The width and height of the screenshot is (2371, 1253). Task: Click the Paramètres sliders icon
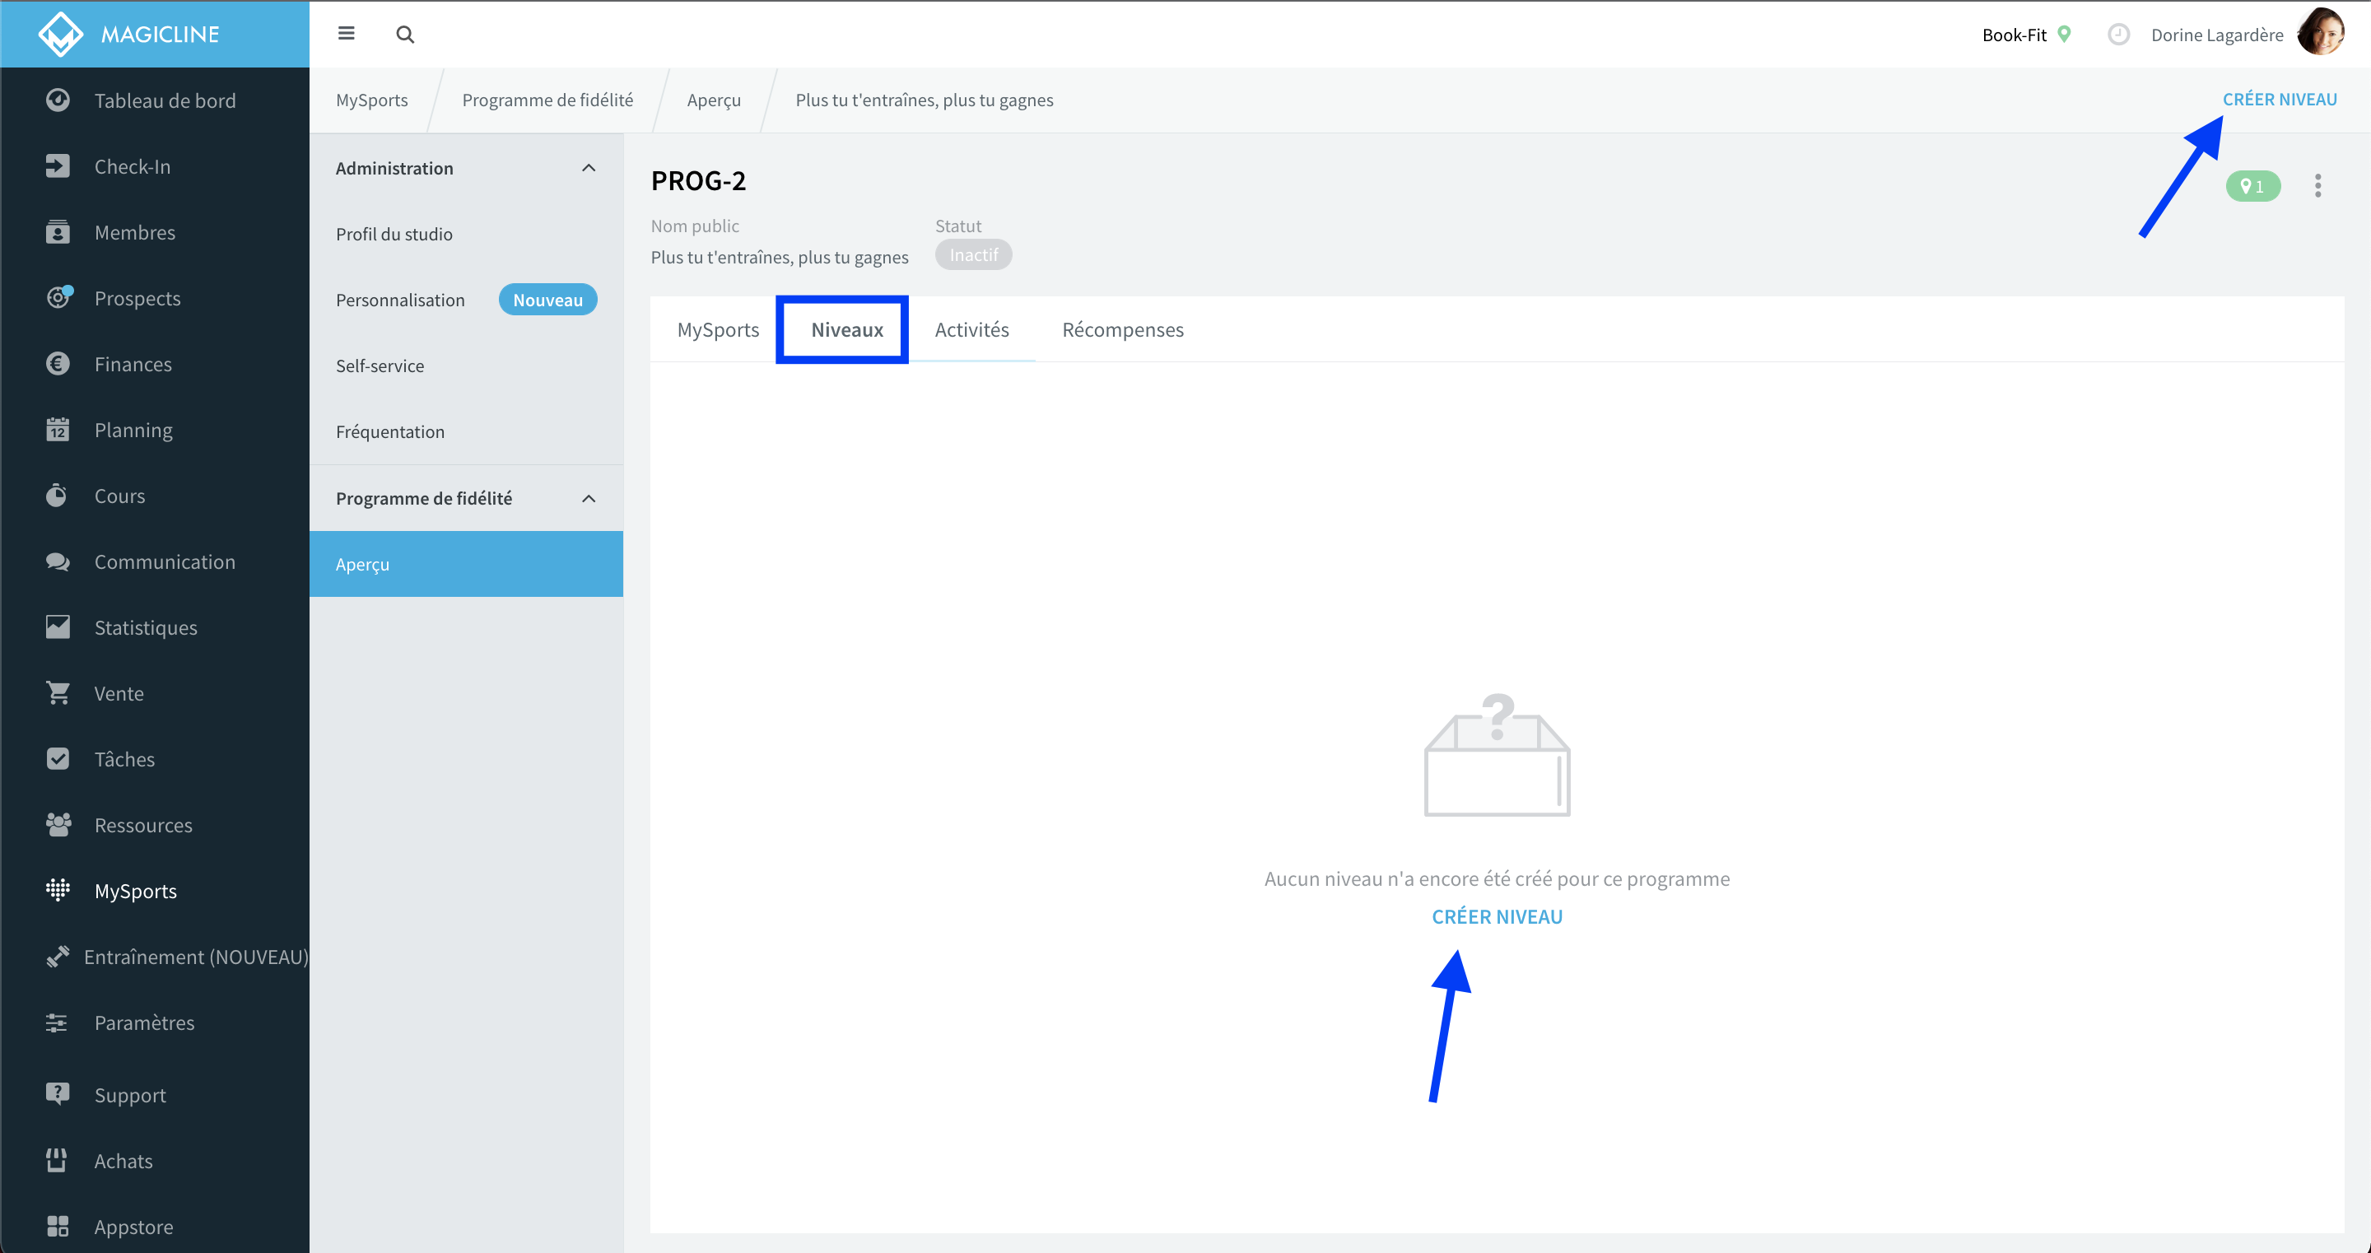click(57, 1022)
